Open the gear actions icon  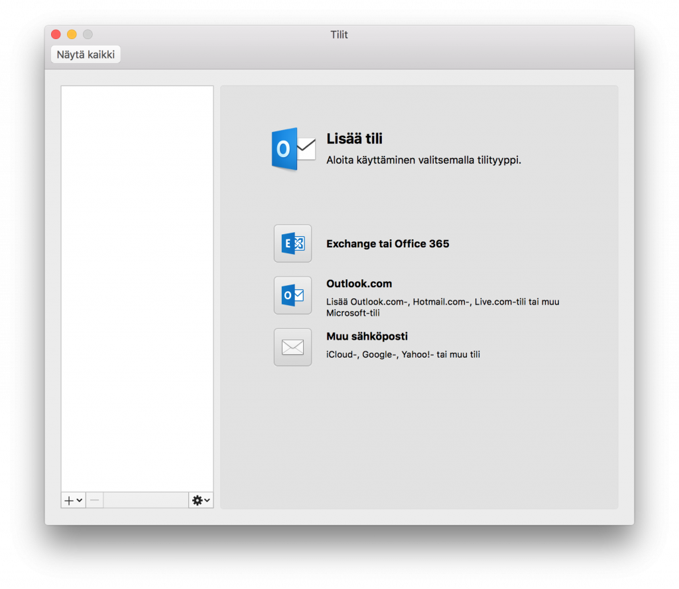click(198, 500)
